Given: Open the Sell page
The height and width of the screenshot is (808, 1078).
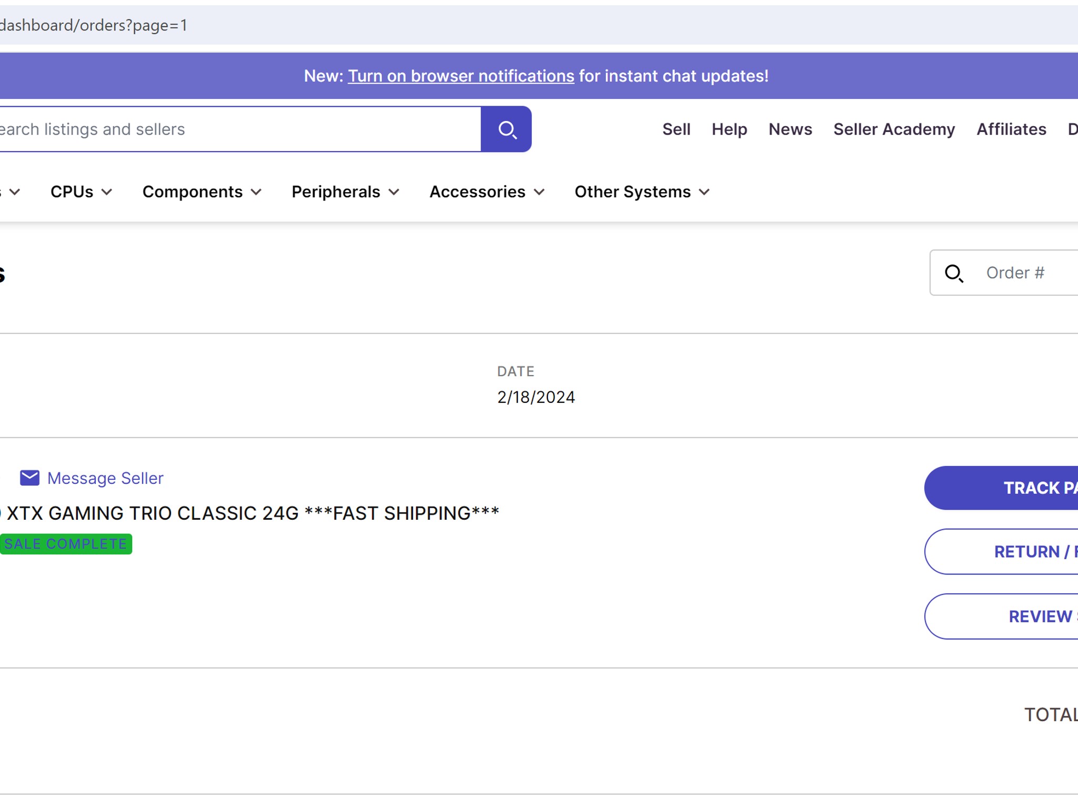Looking at the screenshot, I should click(x=676, y=129).
